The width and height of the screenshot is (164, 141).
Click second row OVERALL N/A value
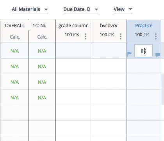point(14,67)
